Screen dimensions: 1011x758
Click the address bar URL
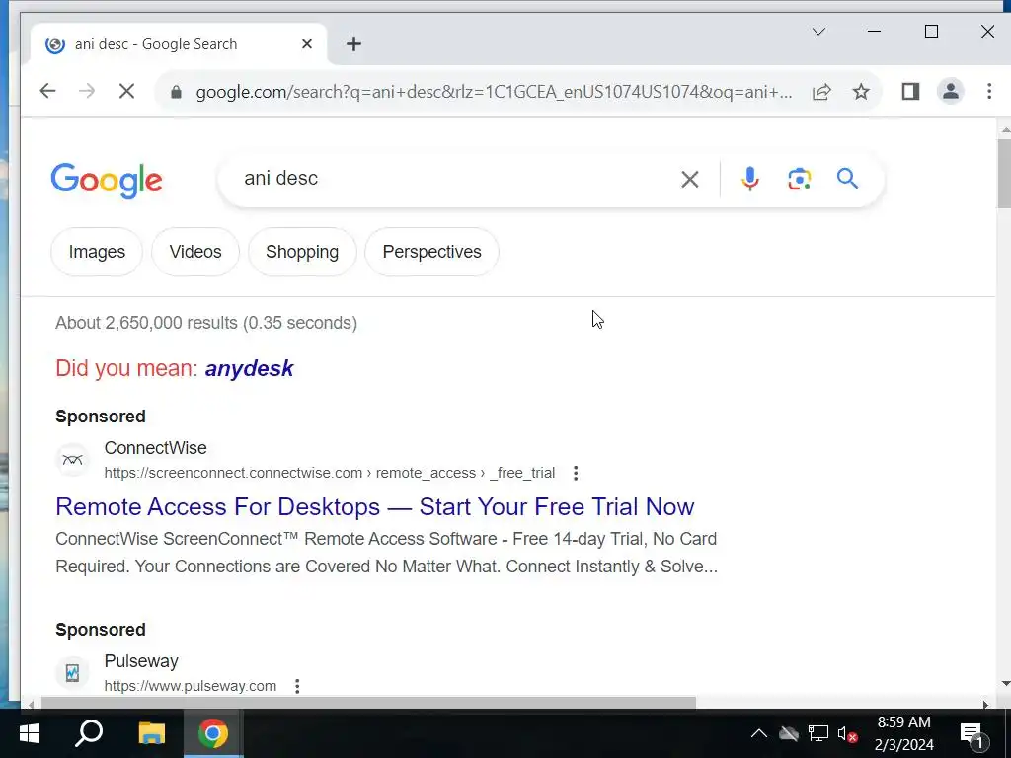494,92
